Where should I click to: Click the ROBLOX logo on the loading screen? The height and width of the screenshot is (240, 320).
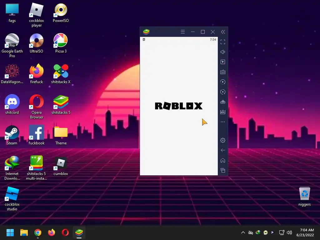click(x=179, y=106)
